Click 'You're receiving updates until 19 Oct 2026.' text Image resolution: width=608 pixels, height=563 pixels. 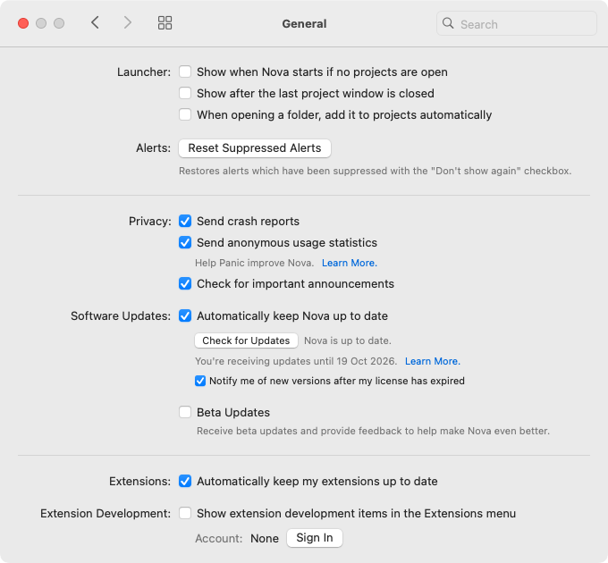[296, 361]
